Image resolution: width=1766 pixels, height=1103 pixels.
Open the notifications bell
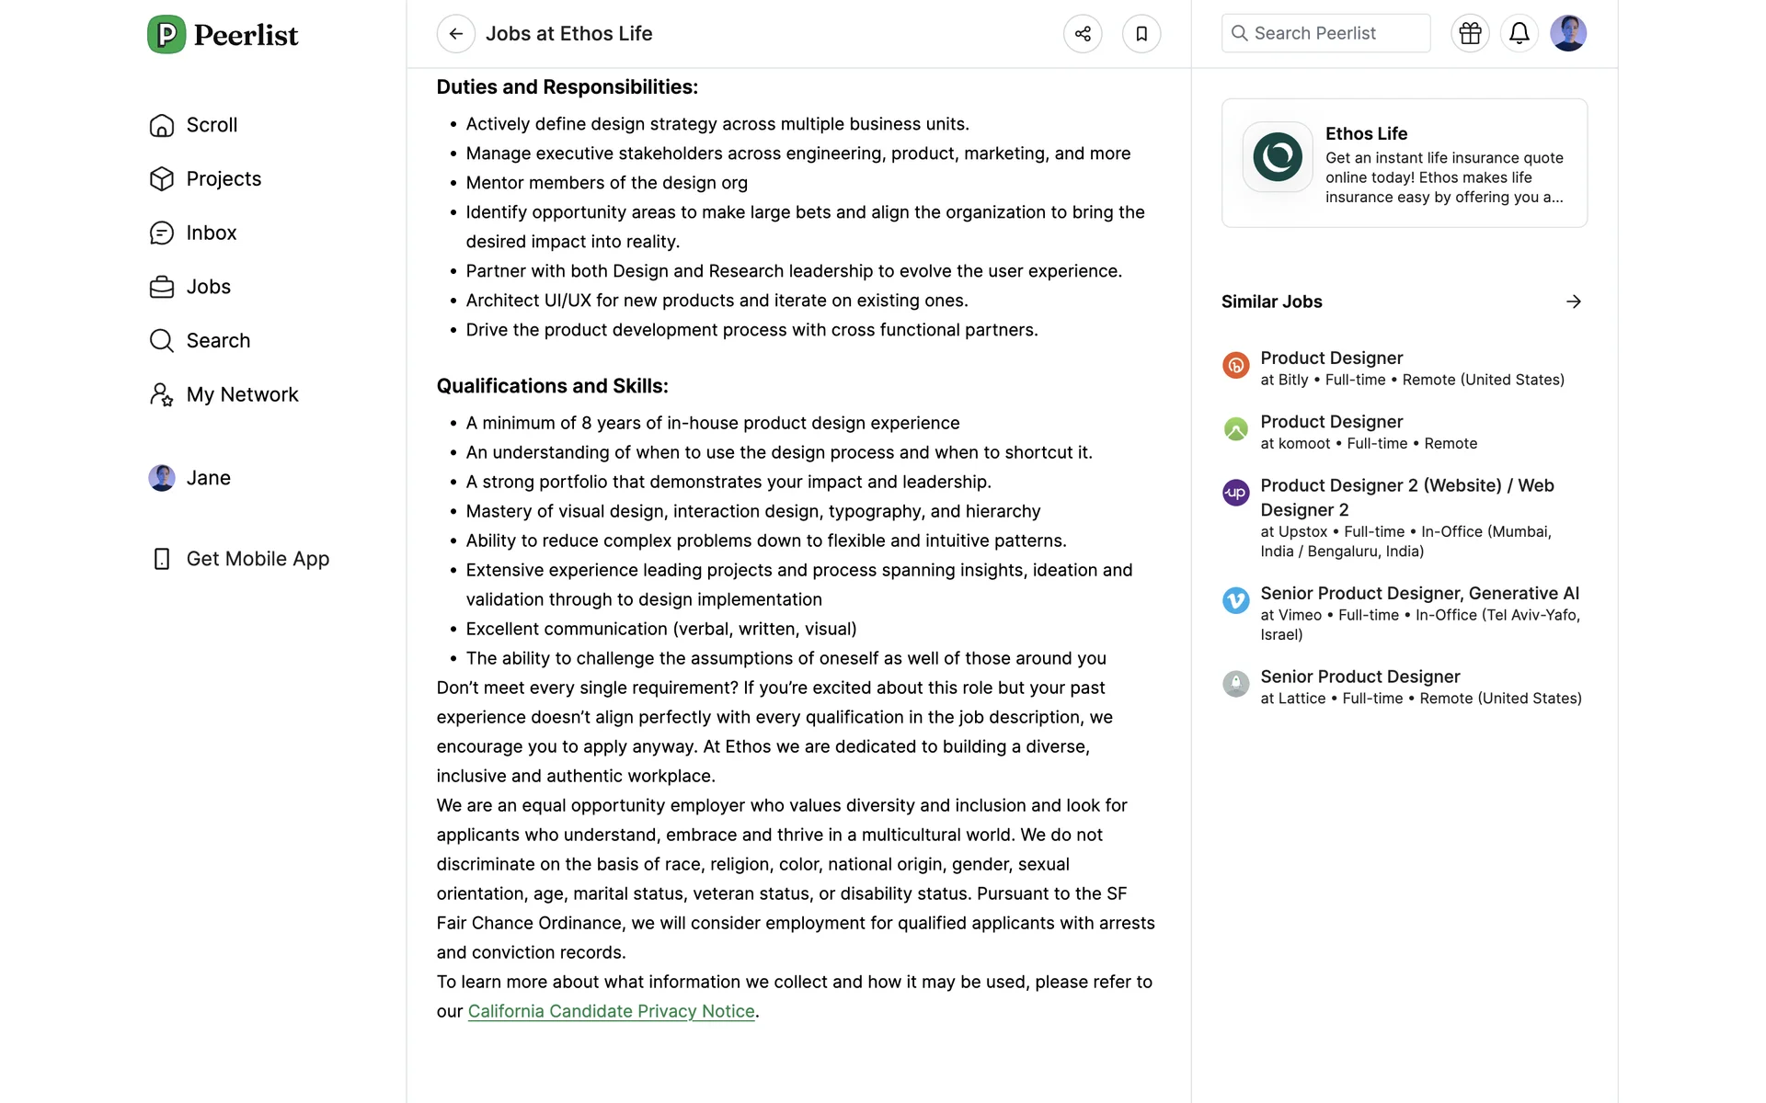tap(1519, 34)
